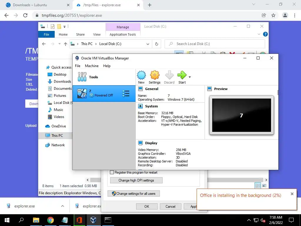Click the Explorer up-folder arrow
This screenshot has height=226, width=301.
66,44
